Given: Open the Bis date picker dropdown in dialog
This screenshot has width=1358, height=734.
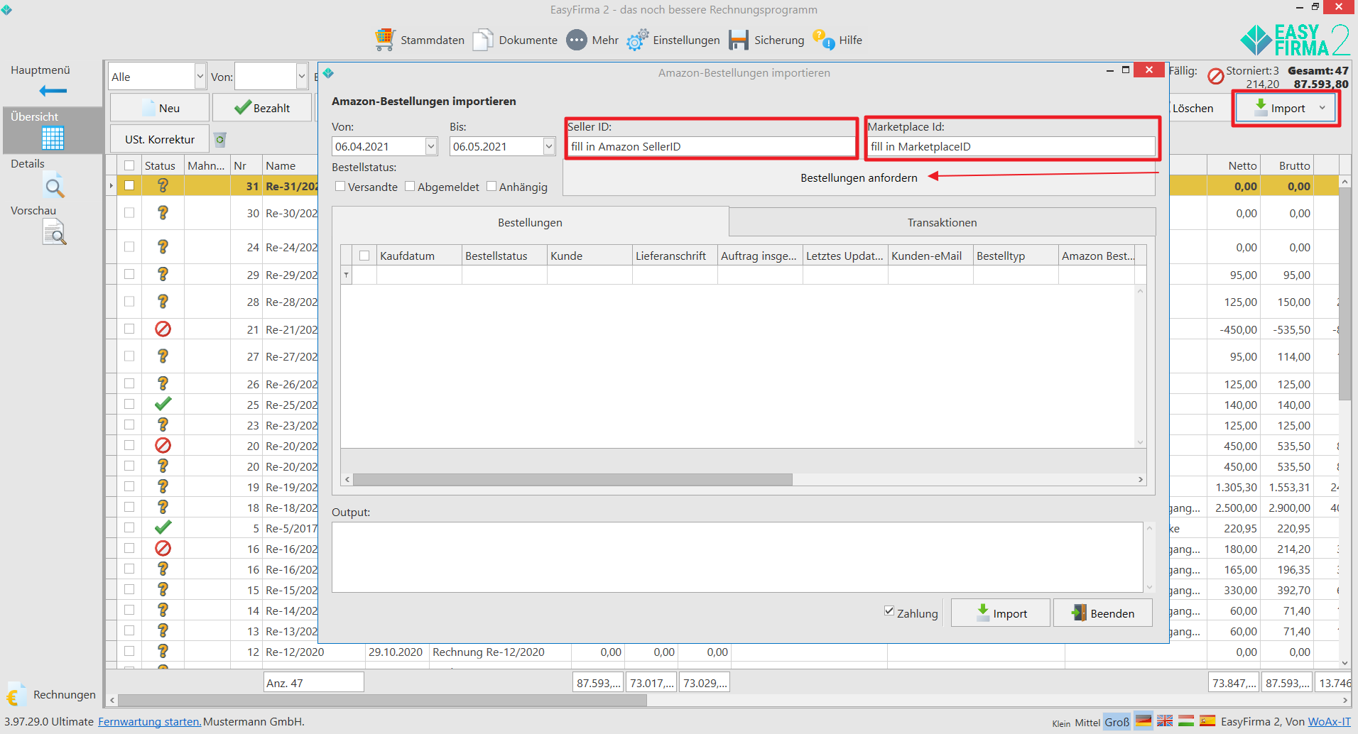Looking at the screenshot, I should (549, 146).
